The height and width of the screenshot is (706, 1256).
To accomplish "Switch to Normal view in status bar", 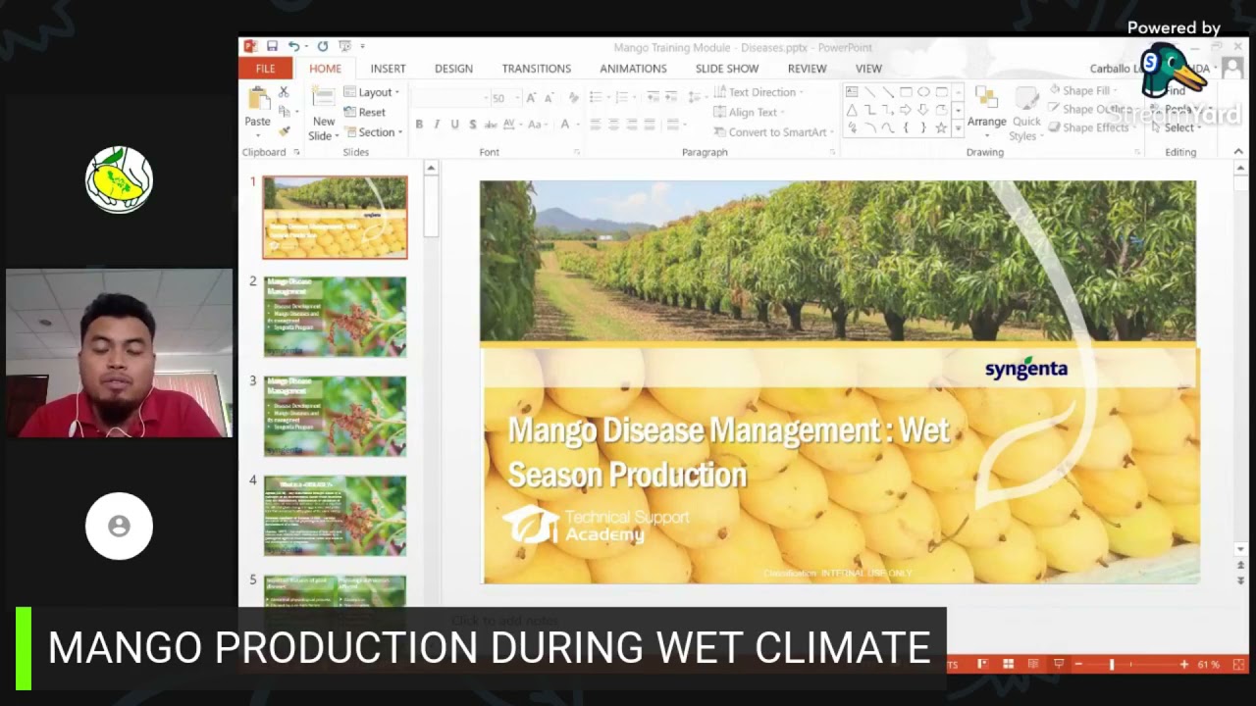I will 982,664.
